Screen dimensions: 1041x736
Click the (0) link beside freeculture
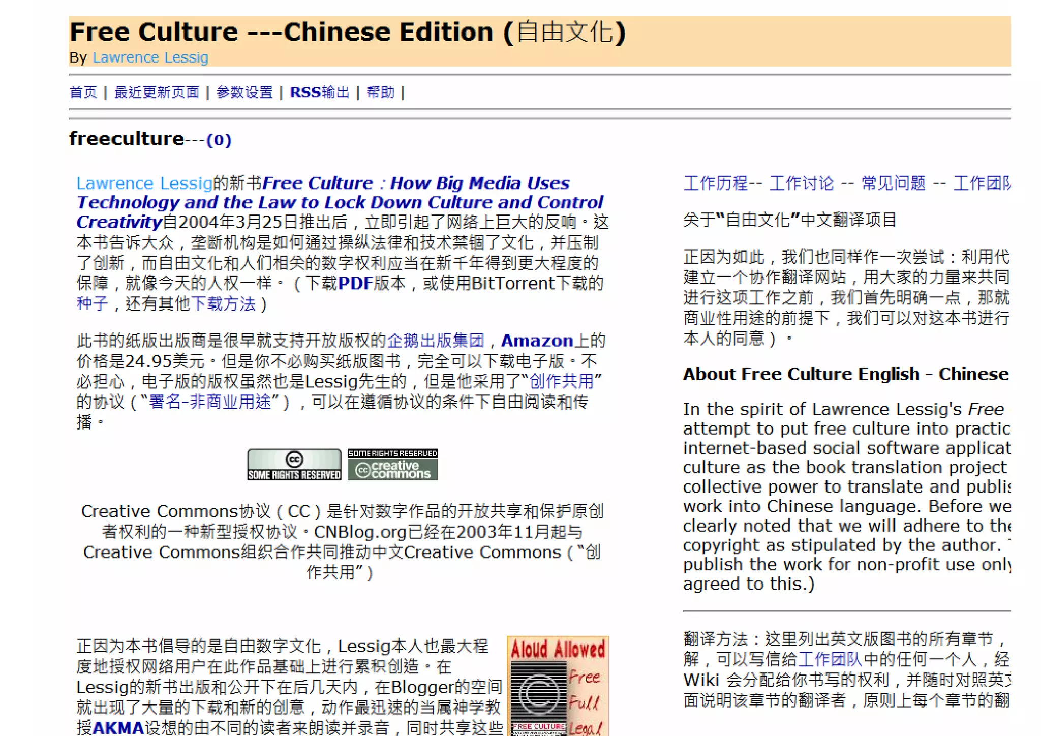coord(219,140)
